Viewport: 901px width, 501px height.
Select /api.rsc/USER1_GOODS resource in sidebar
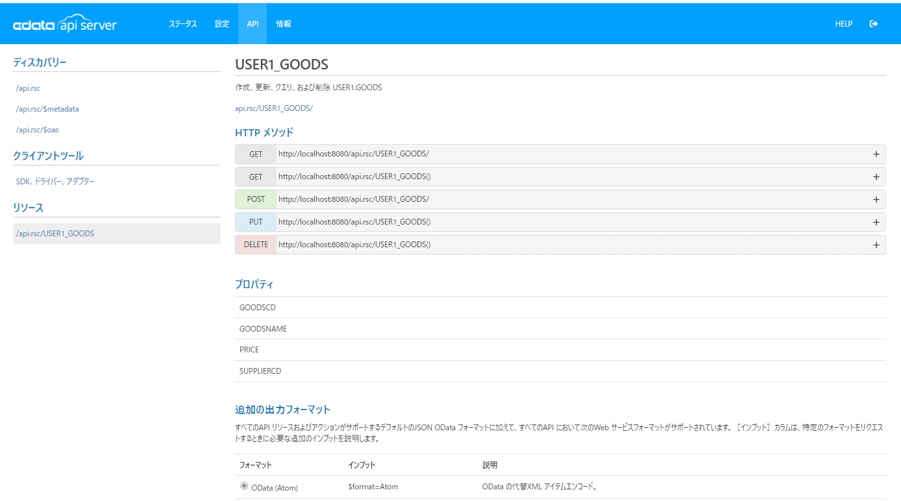(x=55, y=234)
